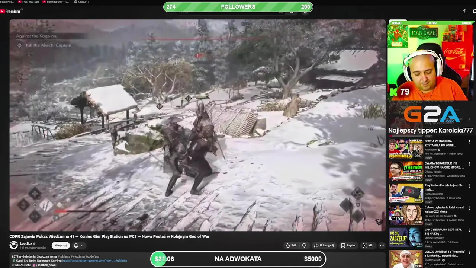Viewport: 476px width, 268px height.
Task: Like the video with 742 likes
Action: 291,245
